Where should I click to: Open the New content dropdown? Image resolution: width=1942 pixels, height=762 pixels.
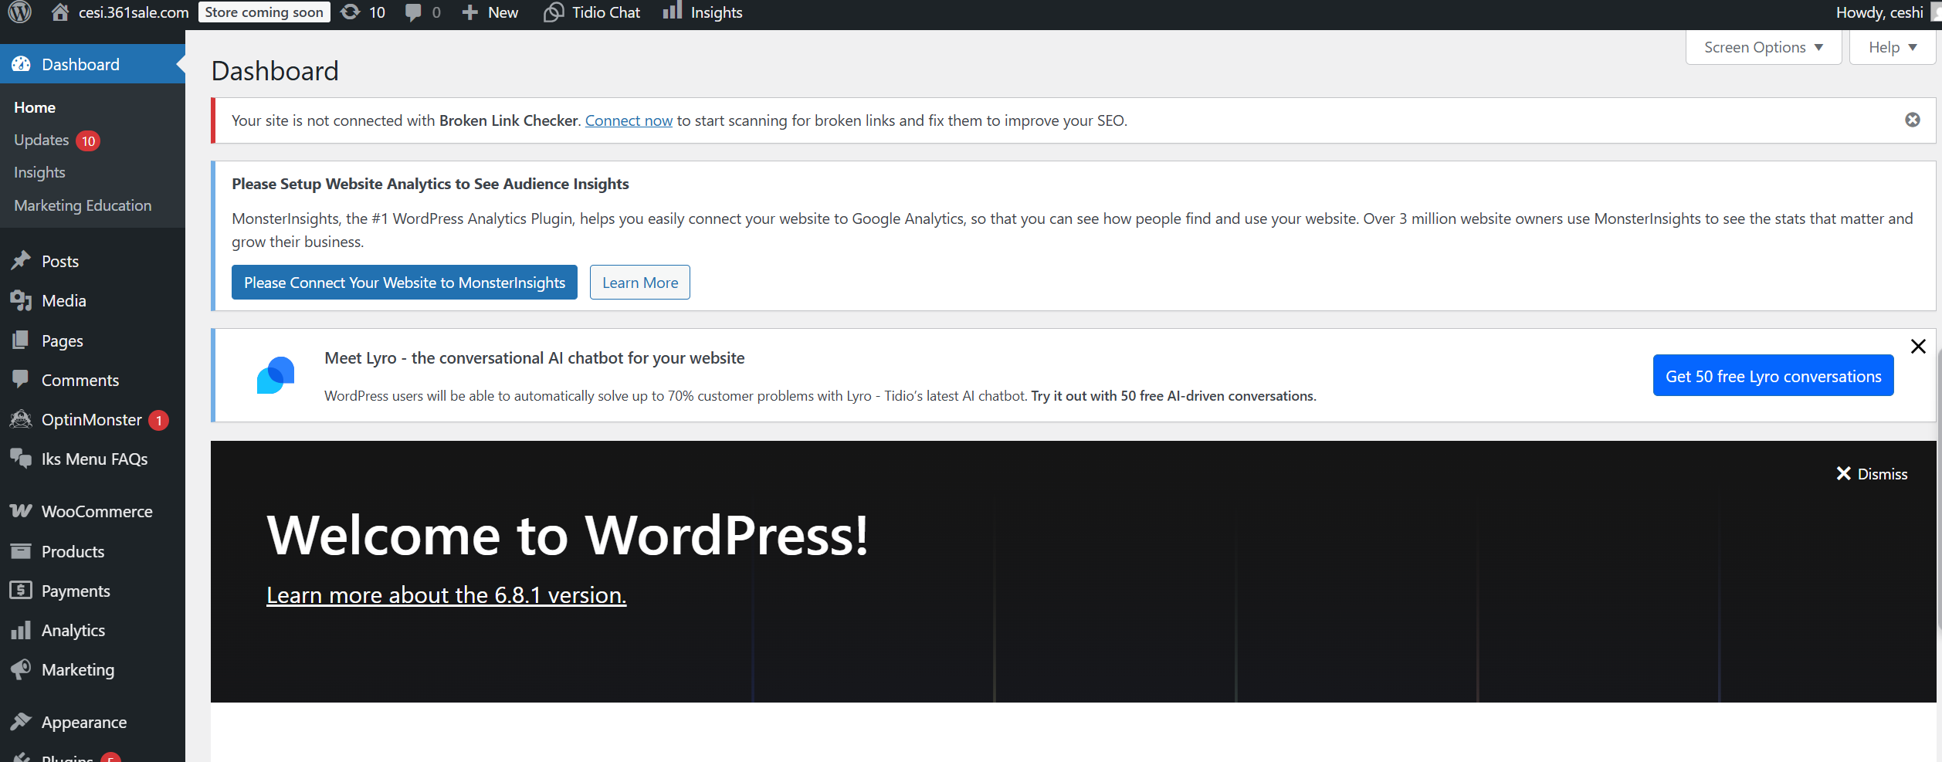click(490, 12)
